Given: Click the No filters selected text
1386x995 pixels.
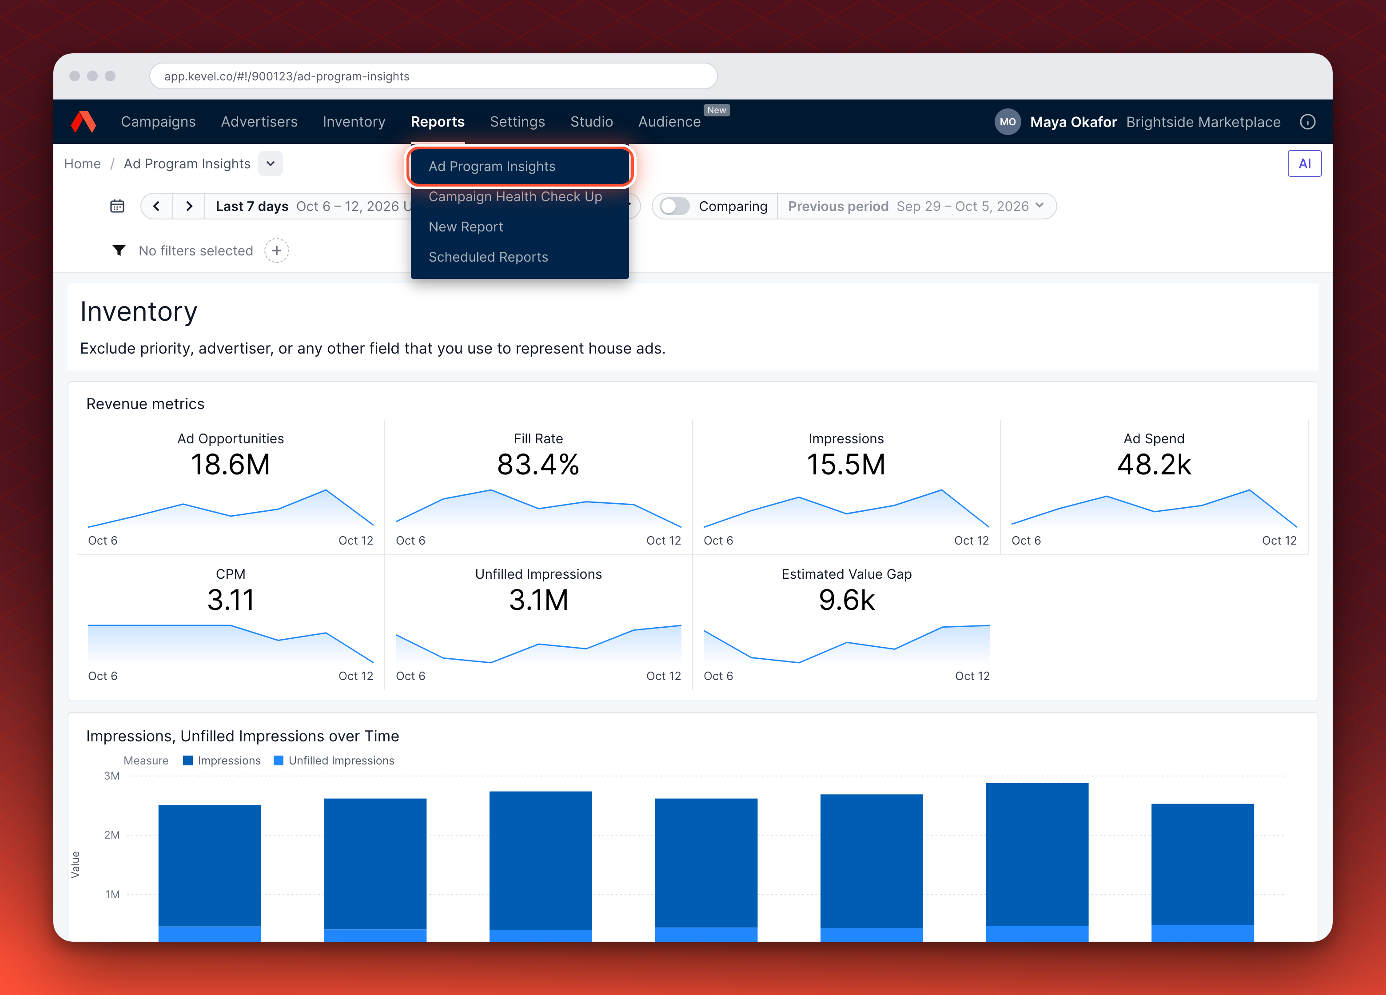Looking at the screenshot, I should pyautogui.click(x=195, y=251).
